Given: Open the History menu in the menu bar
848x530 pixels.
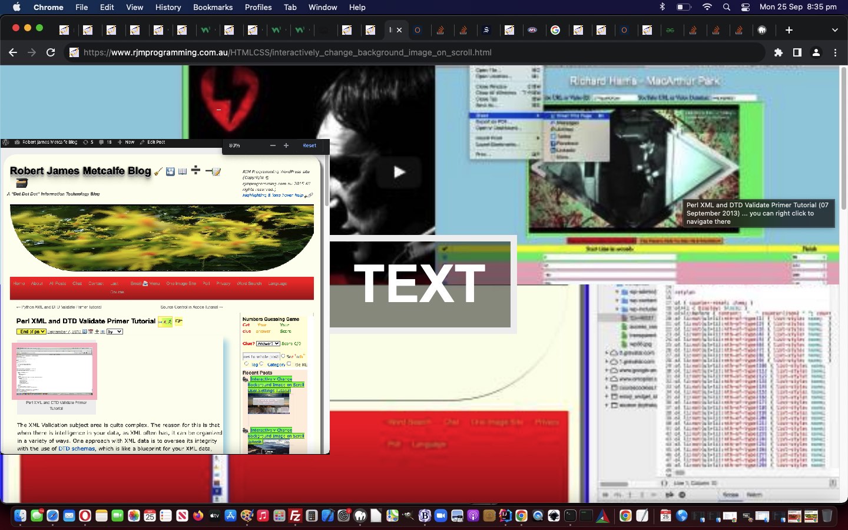Looking at the screenshot, I should (168, 8).
